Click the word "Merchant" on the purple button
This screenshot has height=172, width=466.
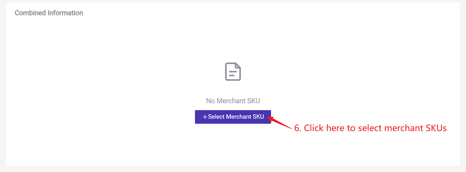click(x=238, y=117)
